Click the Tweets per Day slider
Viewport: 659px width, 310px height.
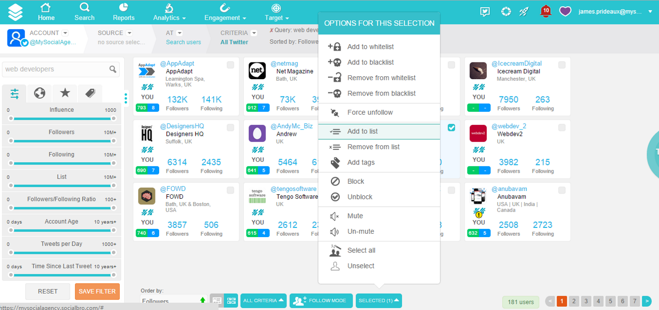pos(62,253)
